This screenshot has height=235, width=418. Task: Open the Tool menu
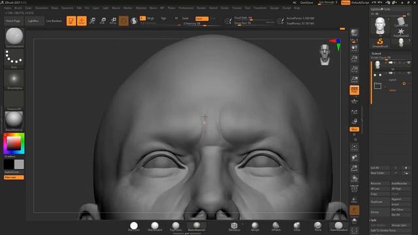click(x=248, y=8)
